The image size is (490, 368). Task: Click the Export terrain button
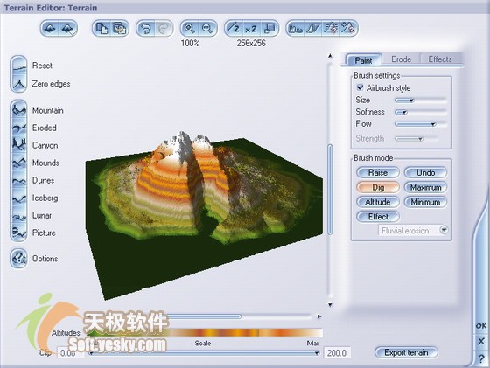pos(406,352)
